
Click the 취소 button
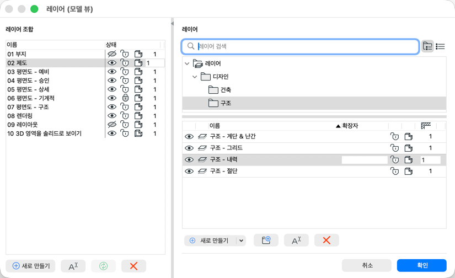(x=367, y=265)
